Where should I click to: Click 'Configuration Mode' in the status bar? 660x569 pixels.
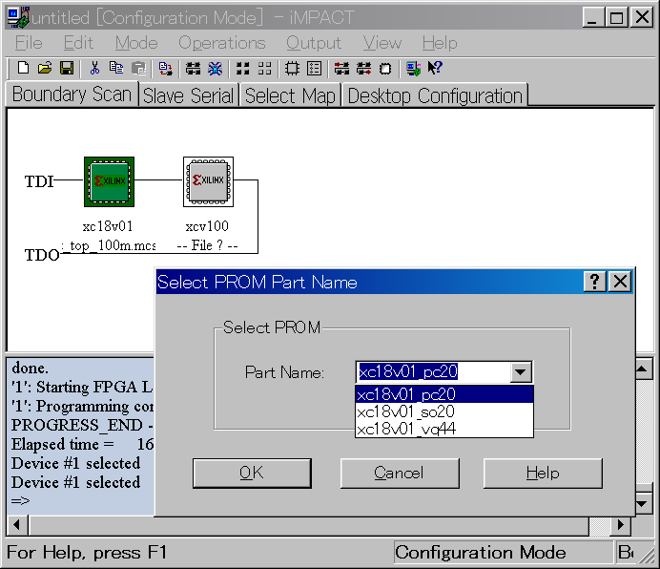point(481,552)
